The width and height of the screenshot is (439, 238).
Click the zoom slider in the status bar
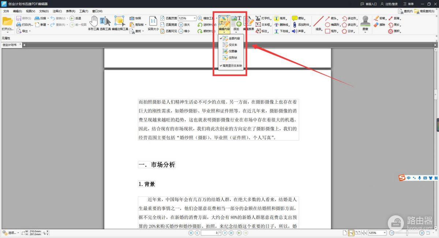click(x=406, y=233)
